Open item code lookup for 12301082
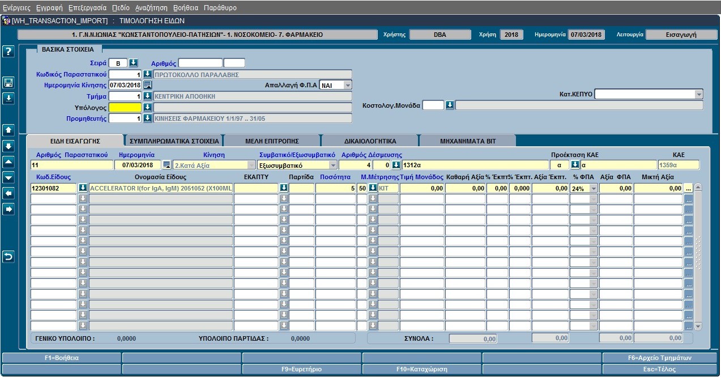This screenshot has width=721, height=377. click(x=83, y=188)
